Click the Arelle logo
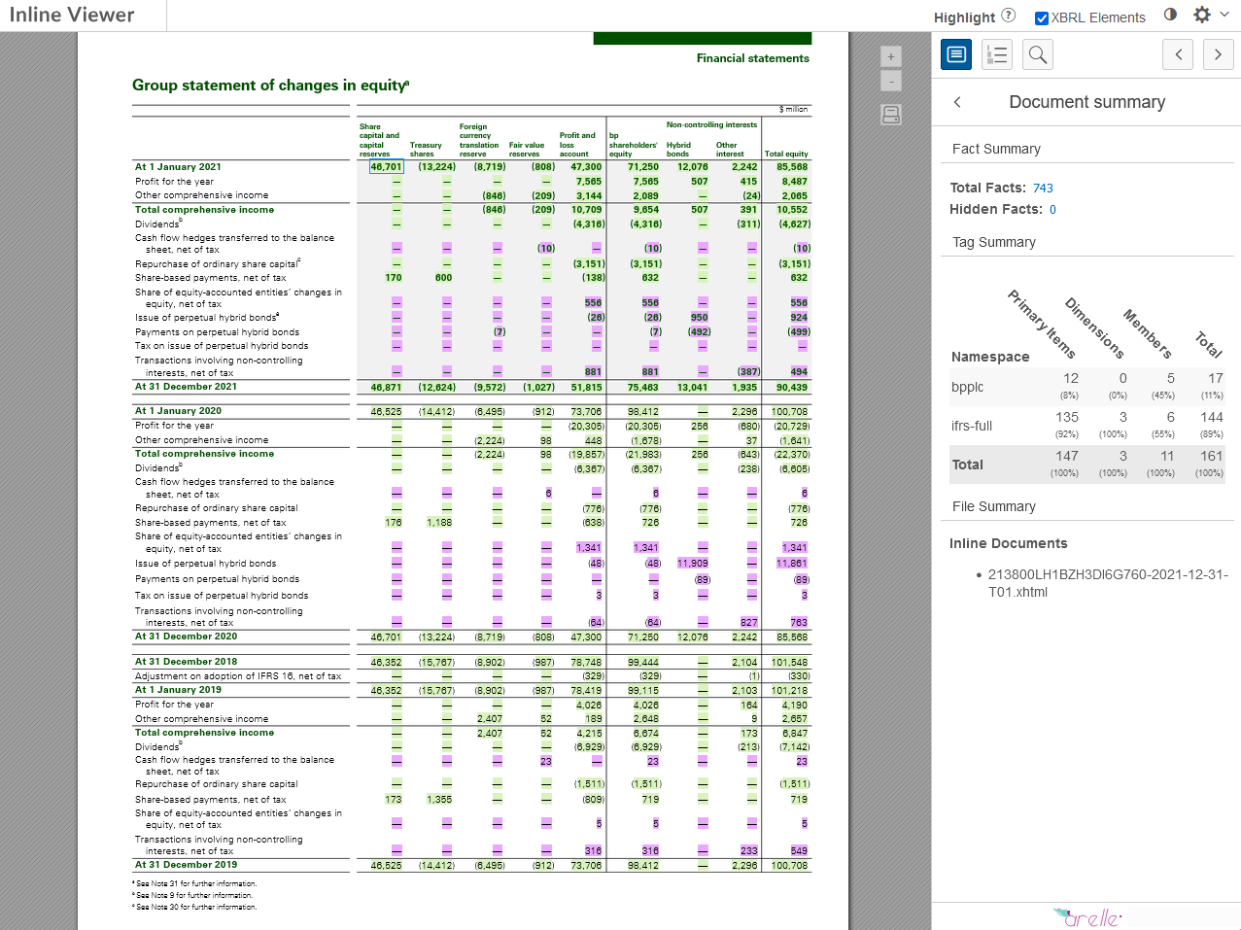1241x930 pixels. (x=1087, y=916)
